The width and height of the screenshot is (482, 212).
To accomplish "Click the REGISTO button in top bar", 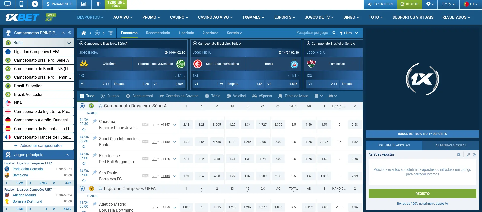I will tap(409, 4).
